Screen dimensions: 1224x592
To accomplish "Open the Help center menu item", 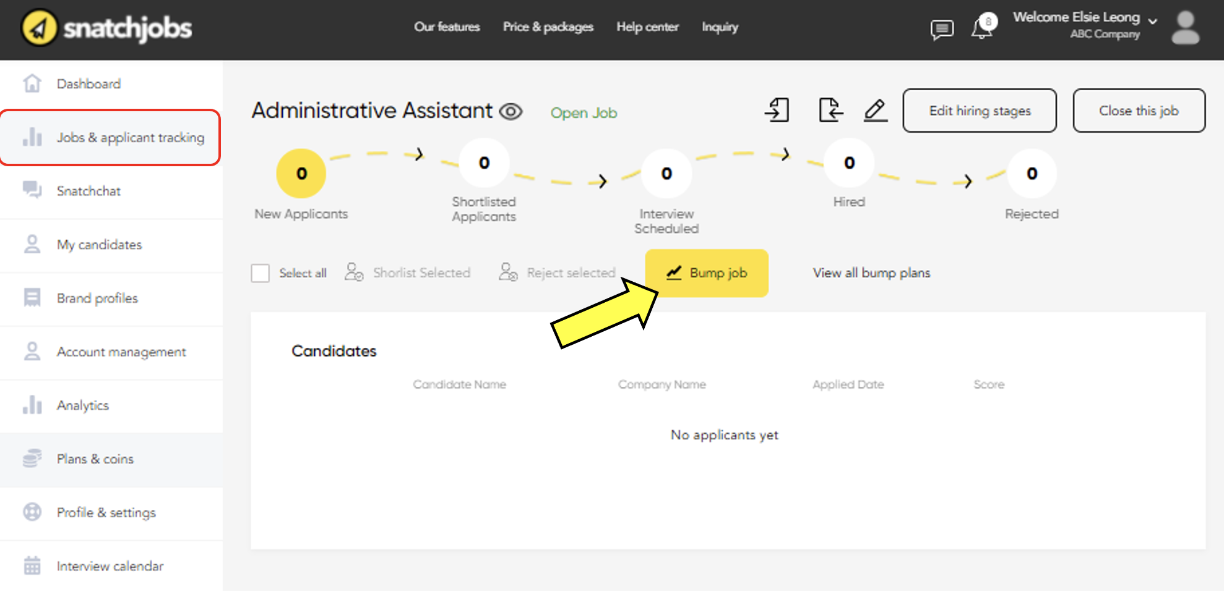I will pos(647,27).
